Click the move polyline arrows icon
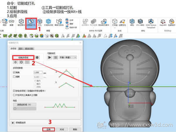 click(15, 62)
